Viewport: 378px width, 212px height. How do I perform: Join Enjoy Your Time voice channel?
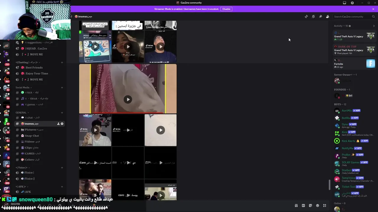[40, 73]
